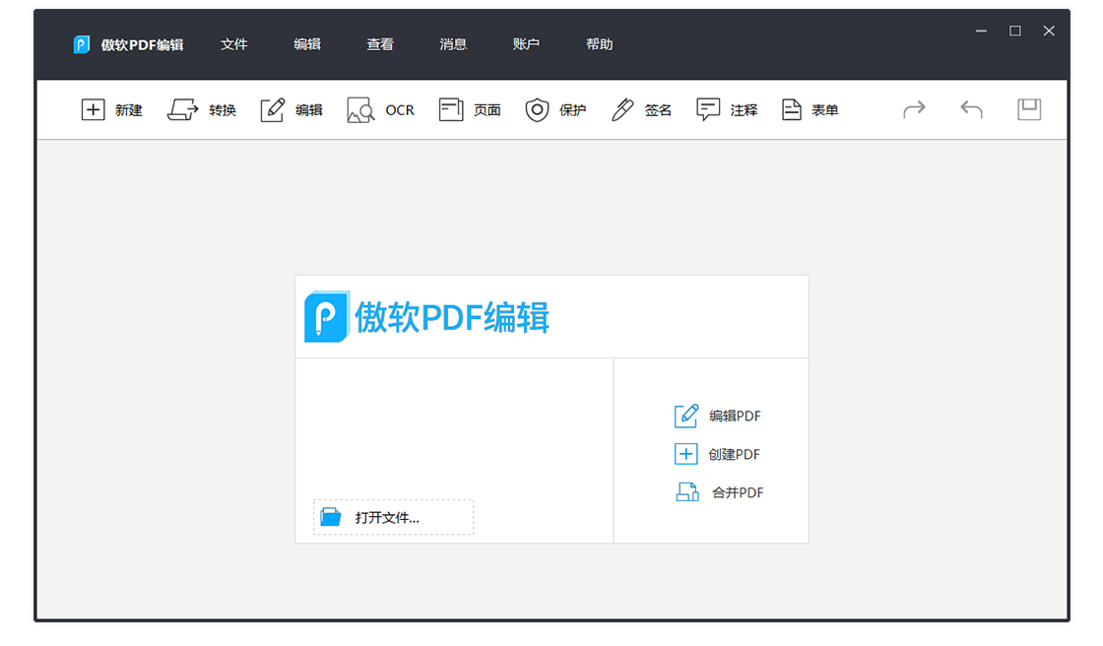Open the 查看 menu
This screenshot has height=646, width=1103.
(x=380, y=44)
